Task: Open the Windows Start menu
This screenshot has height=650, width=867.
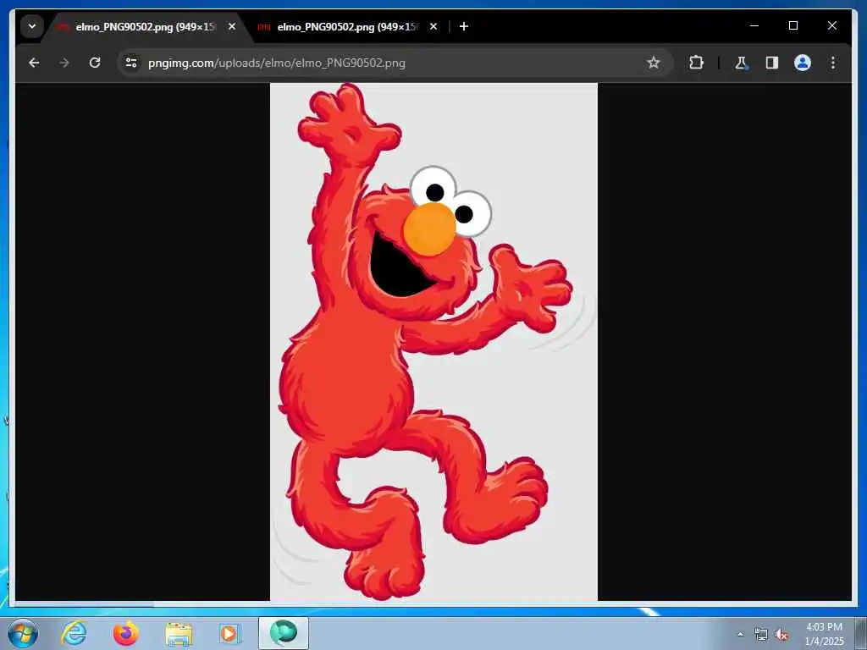Action: pyautogui.click(x=23, y=633)
